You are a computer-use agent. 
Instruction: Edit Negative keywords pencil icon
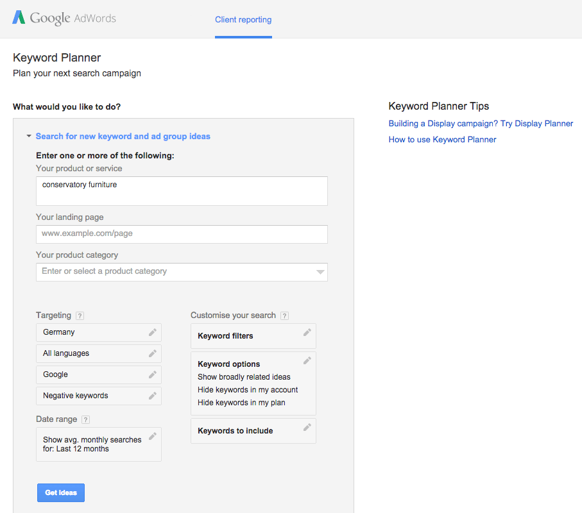153,396
